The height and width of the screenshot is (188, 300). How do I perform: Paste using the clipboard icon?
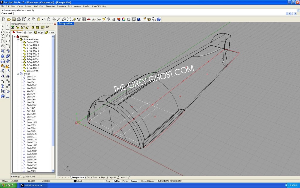[39, 19]
